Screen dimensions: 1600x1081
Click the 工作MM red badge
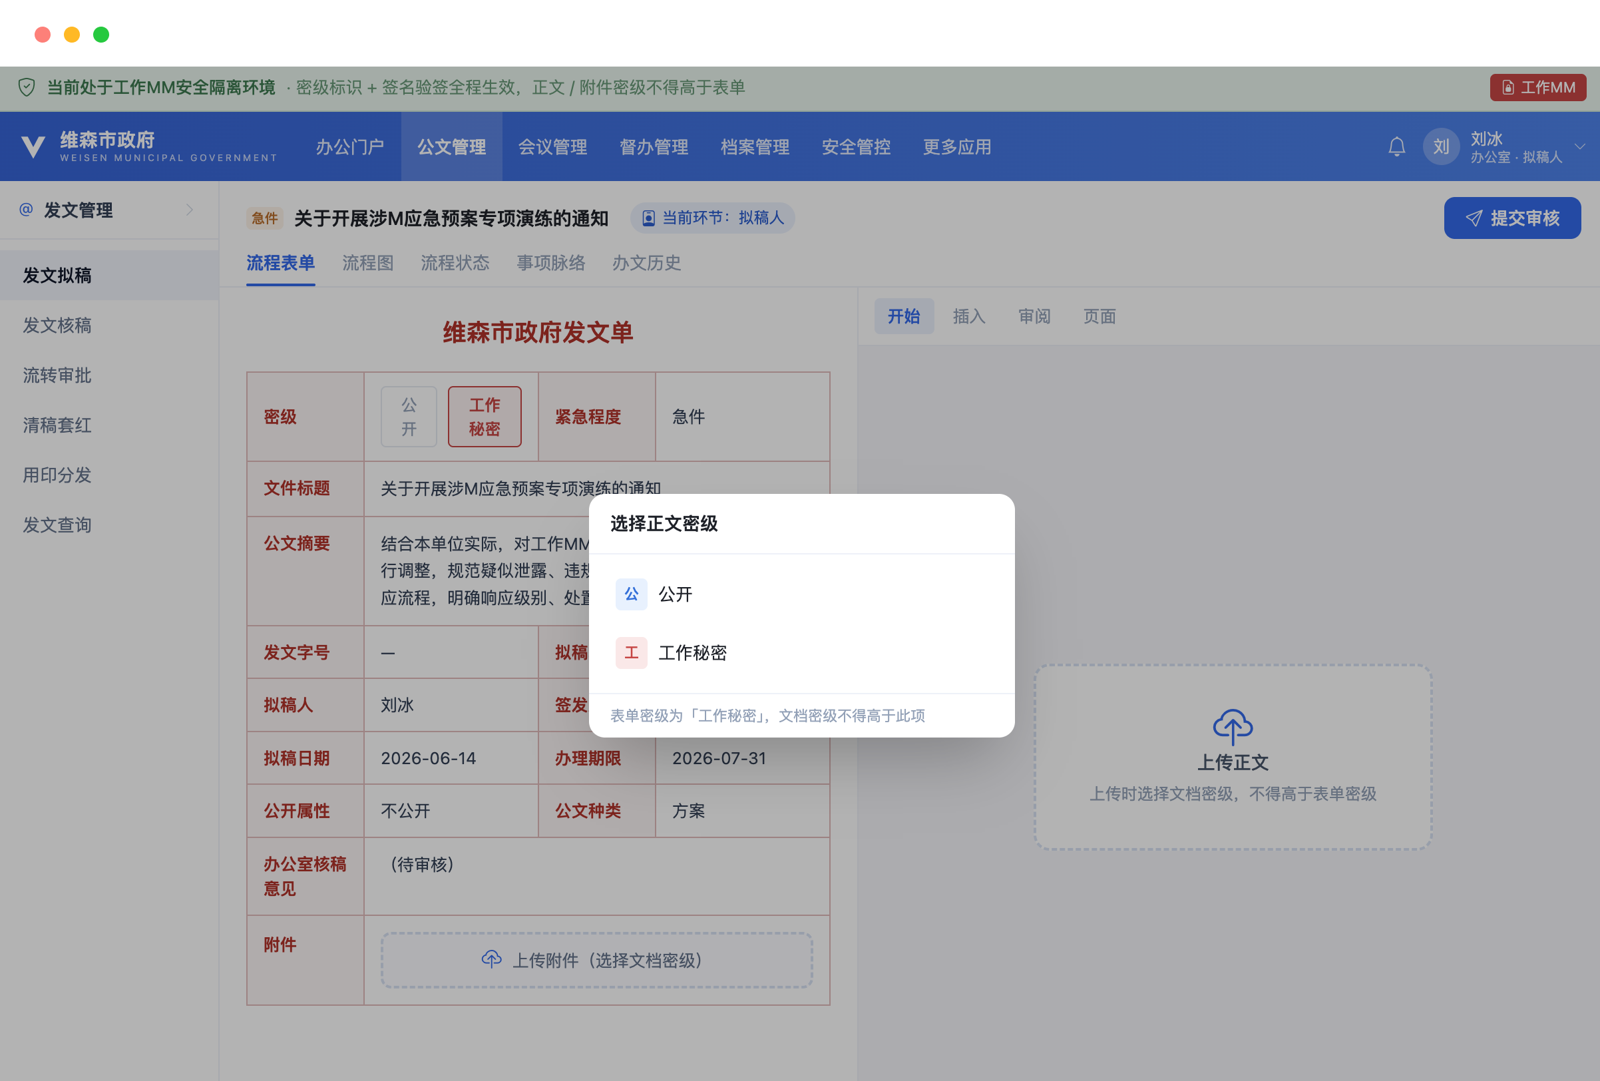pos(1538,87)
